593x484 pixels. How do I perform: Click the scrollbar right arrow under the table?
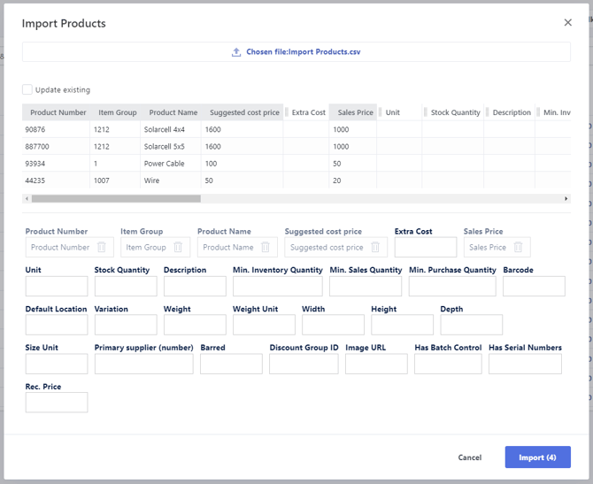(x=566, y=198)
